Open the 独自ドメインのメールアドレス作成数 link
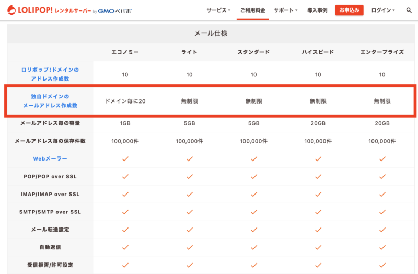Screen dimensions: 418x274 click(x=50, y=101)
